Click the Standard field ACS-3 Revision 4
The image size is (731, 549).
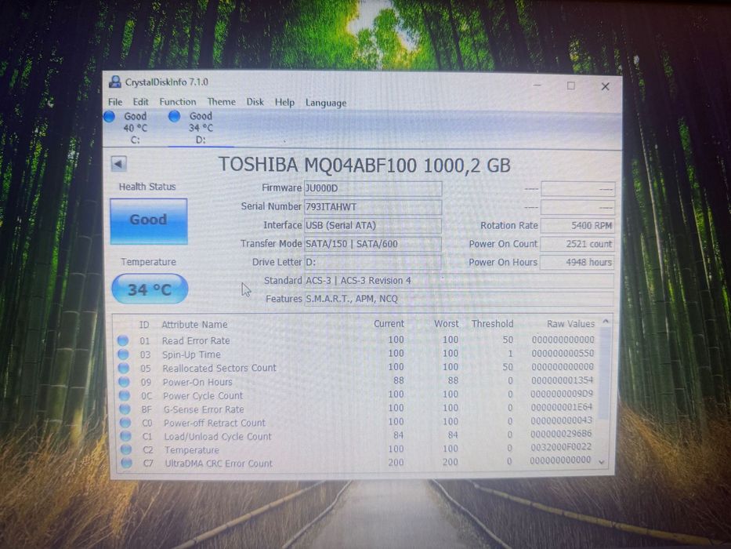[x=459, y=281]
